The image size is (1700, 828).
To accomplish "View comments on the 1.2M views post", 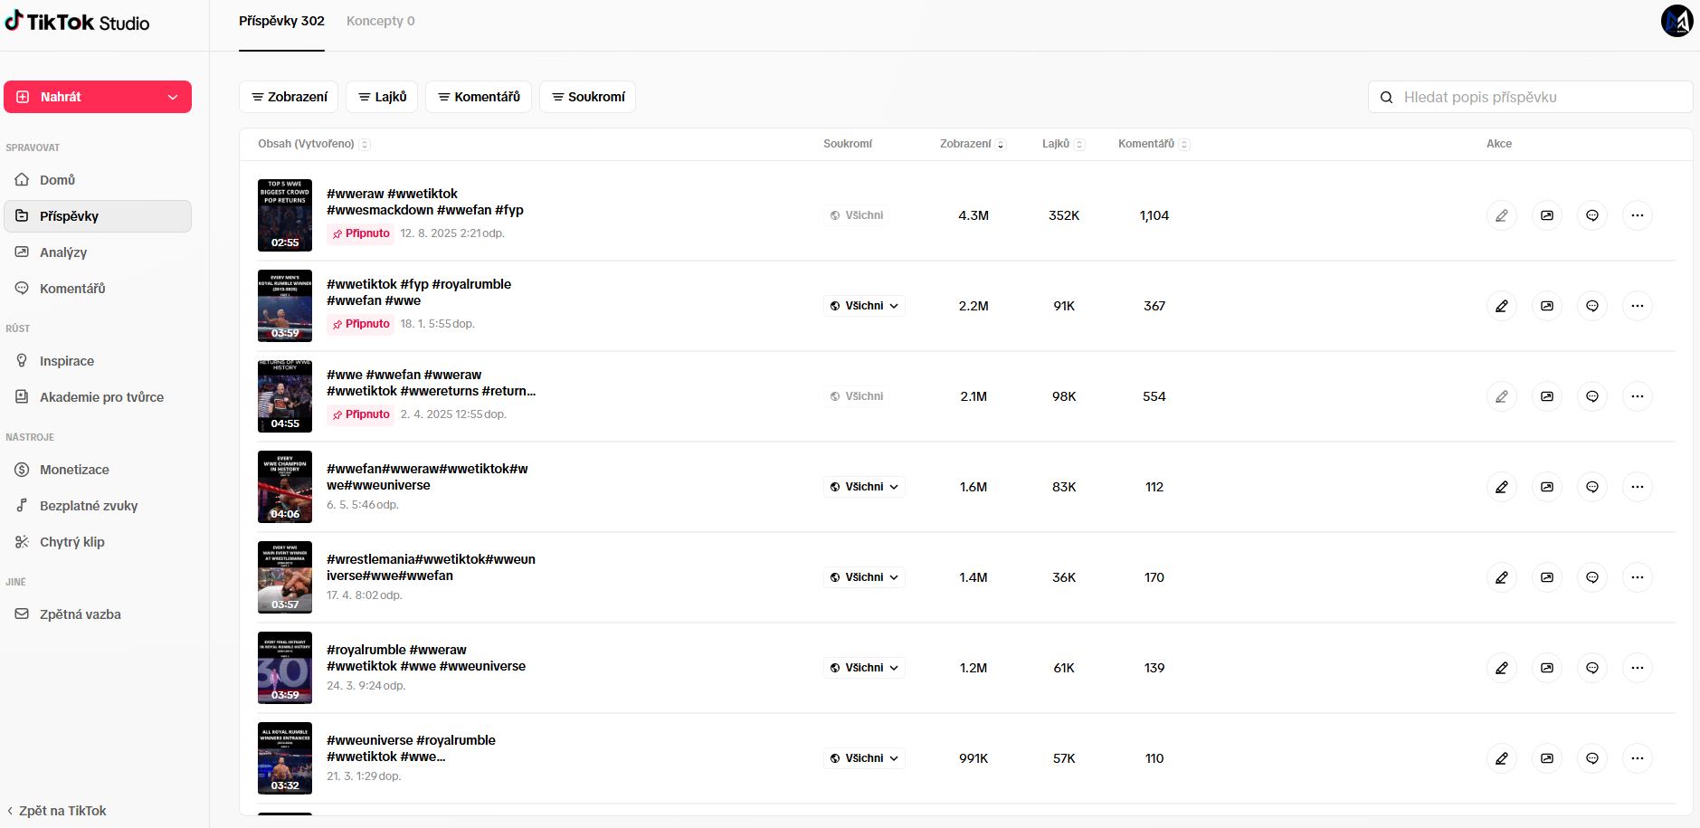I will click(x=1592, y=668).
